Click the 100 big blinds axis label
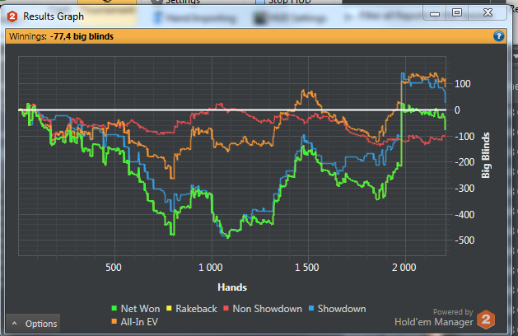The width and height of the screenshot is (518, 336). [x=463, y=84]
